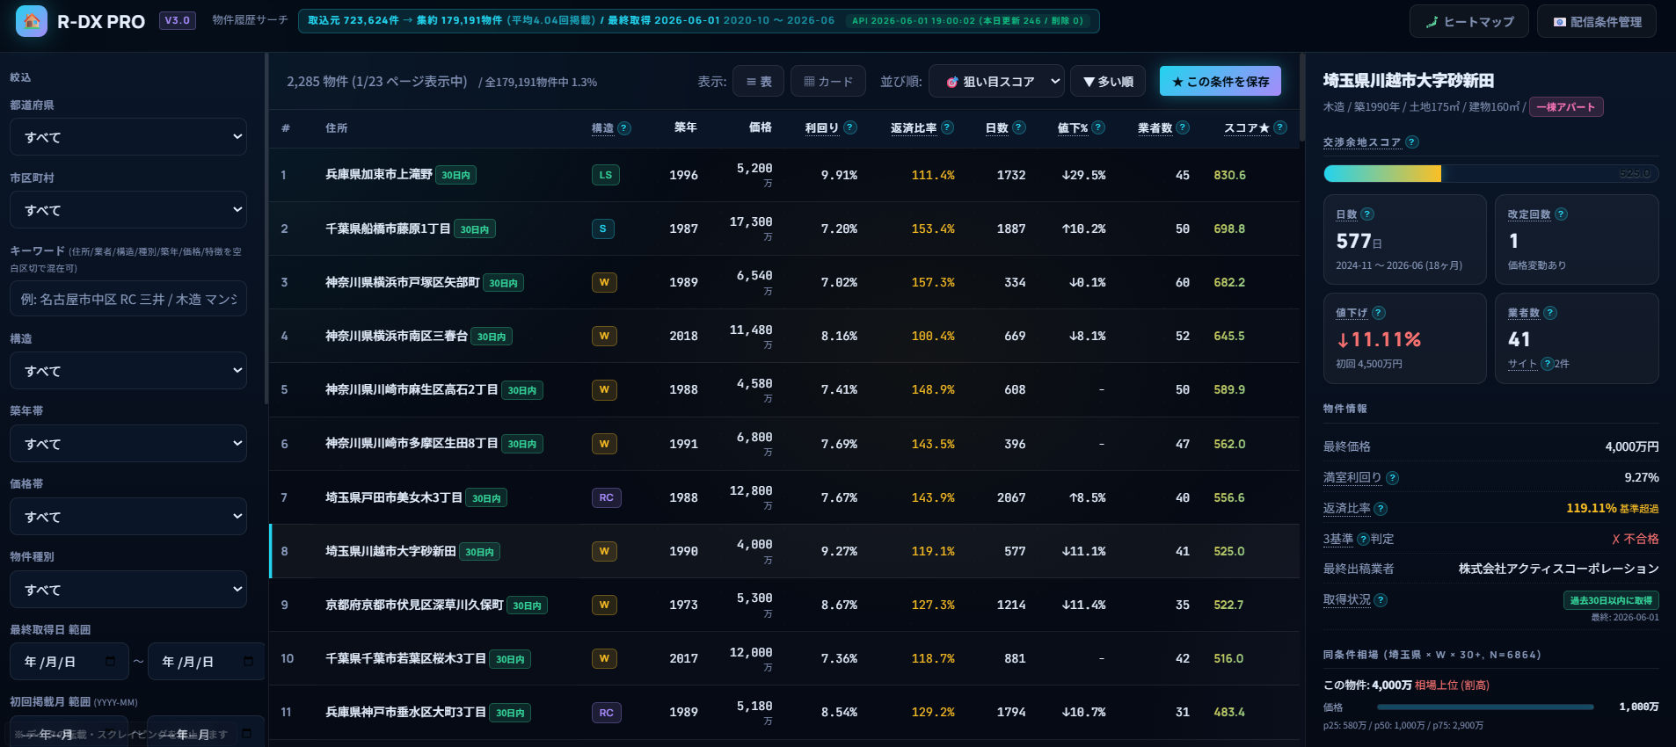Open the 価格帯 dropdown

[128, 517]
